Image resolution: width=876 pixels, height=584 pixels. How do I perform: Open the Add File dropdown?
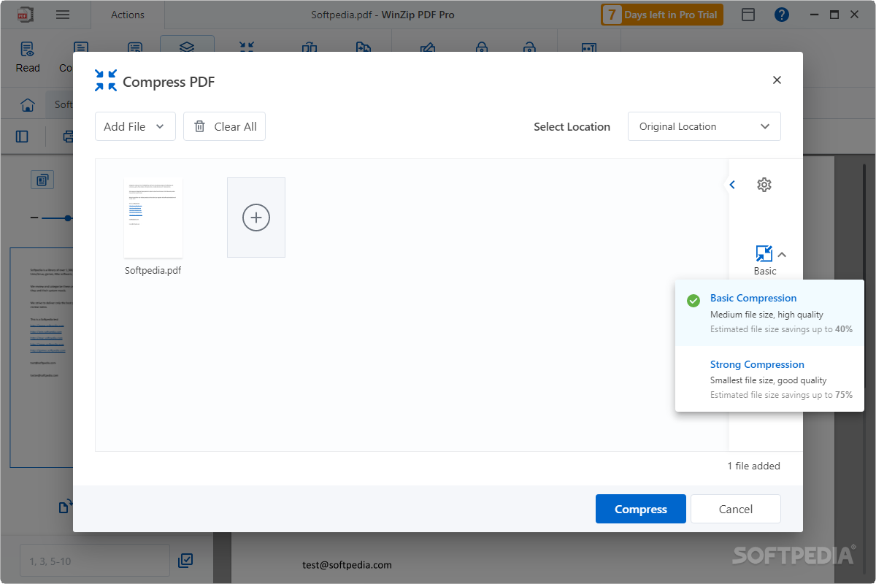135,126
